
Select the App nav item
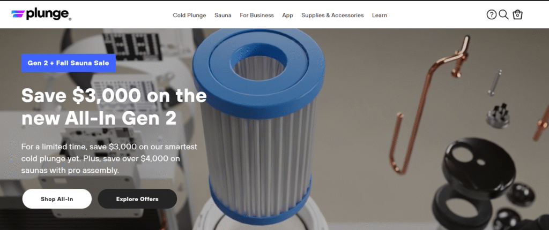(x=287, y=16)
